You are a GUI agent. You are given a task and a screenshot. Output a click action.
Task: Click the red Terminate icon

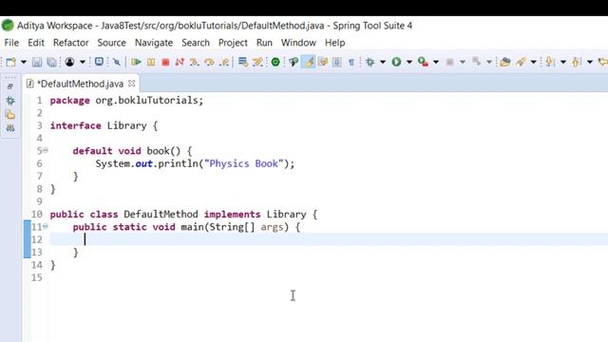(165, 62)
